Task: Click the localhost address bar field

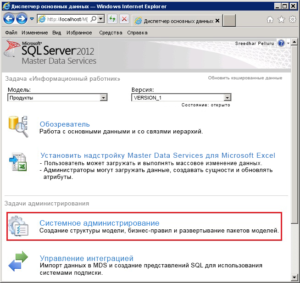Action: tap(67, 19)
